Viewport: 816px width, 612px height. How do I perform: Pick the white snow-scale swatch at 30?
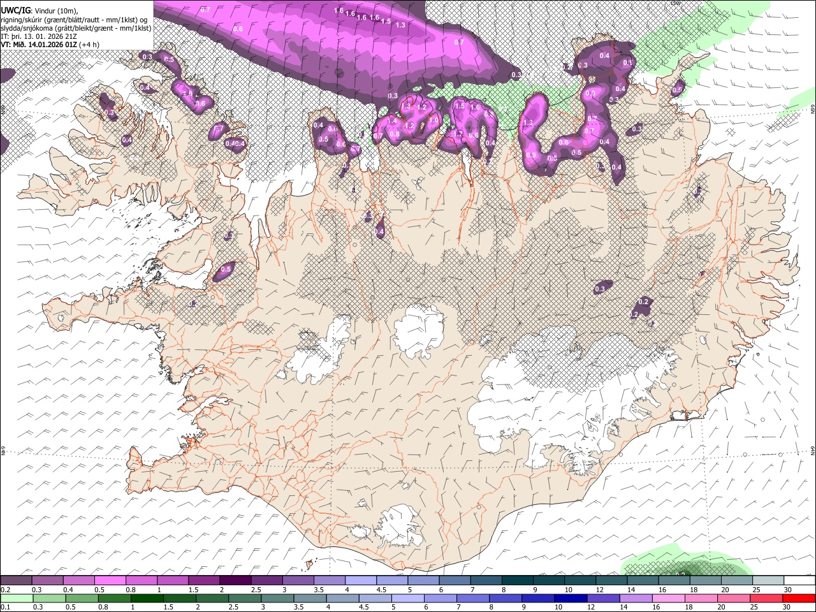click(798, 580)
